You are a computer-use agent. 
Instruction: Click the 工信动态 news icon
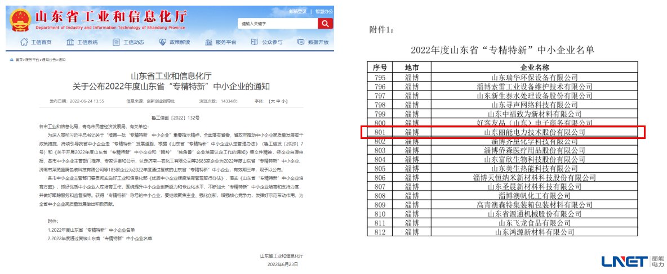116,42
